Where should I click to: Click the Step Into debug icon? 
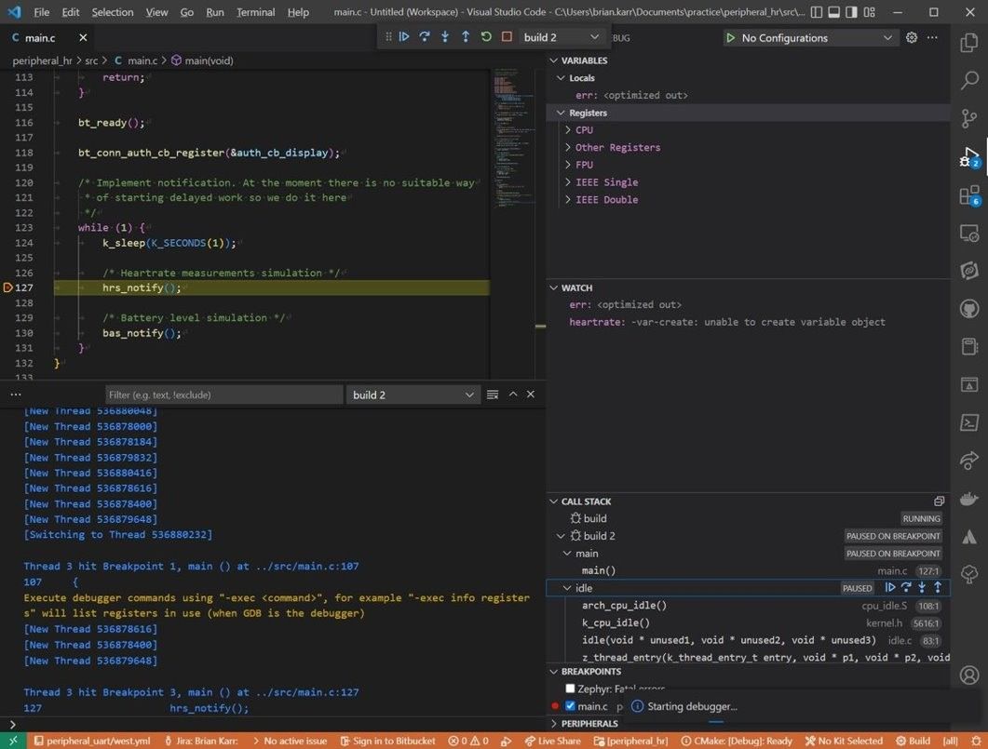click(445, 36)
